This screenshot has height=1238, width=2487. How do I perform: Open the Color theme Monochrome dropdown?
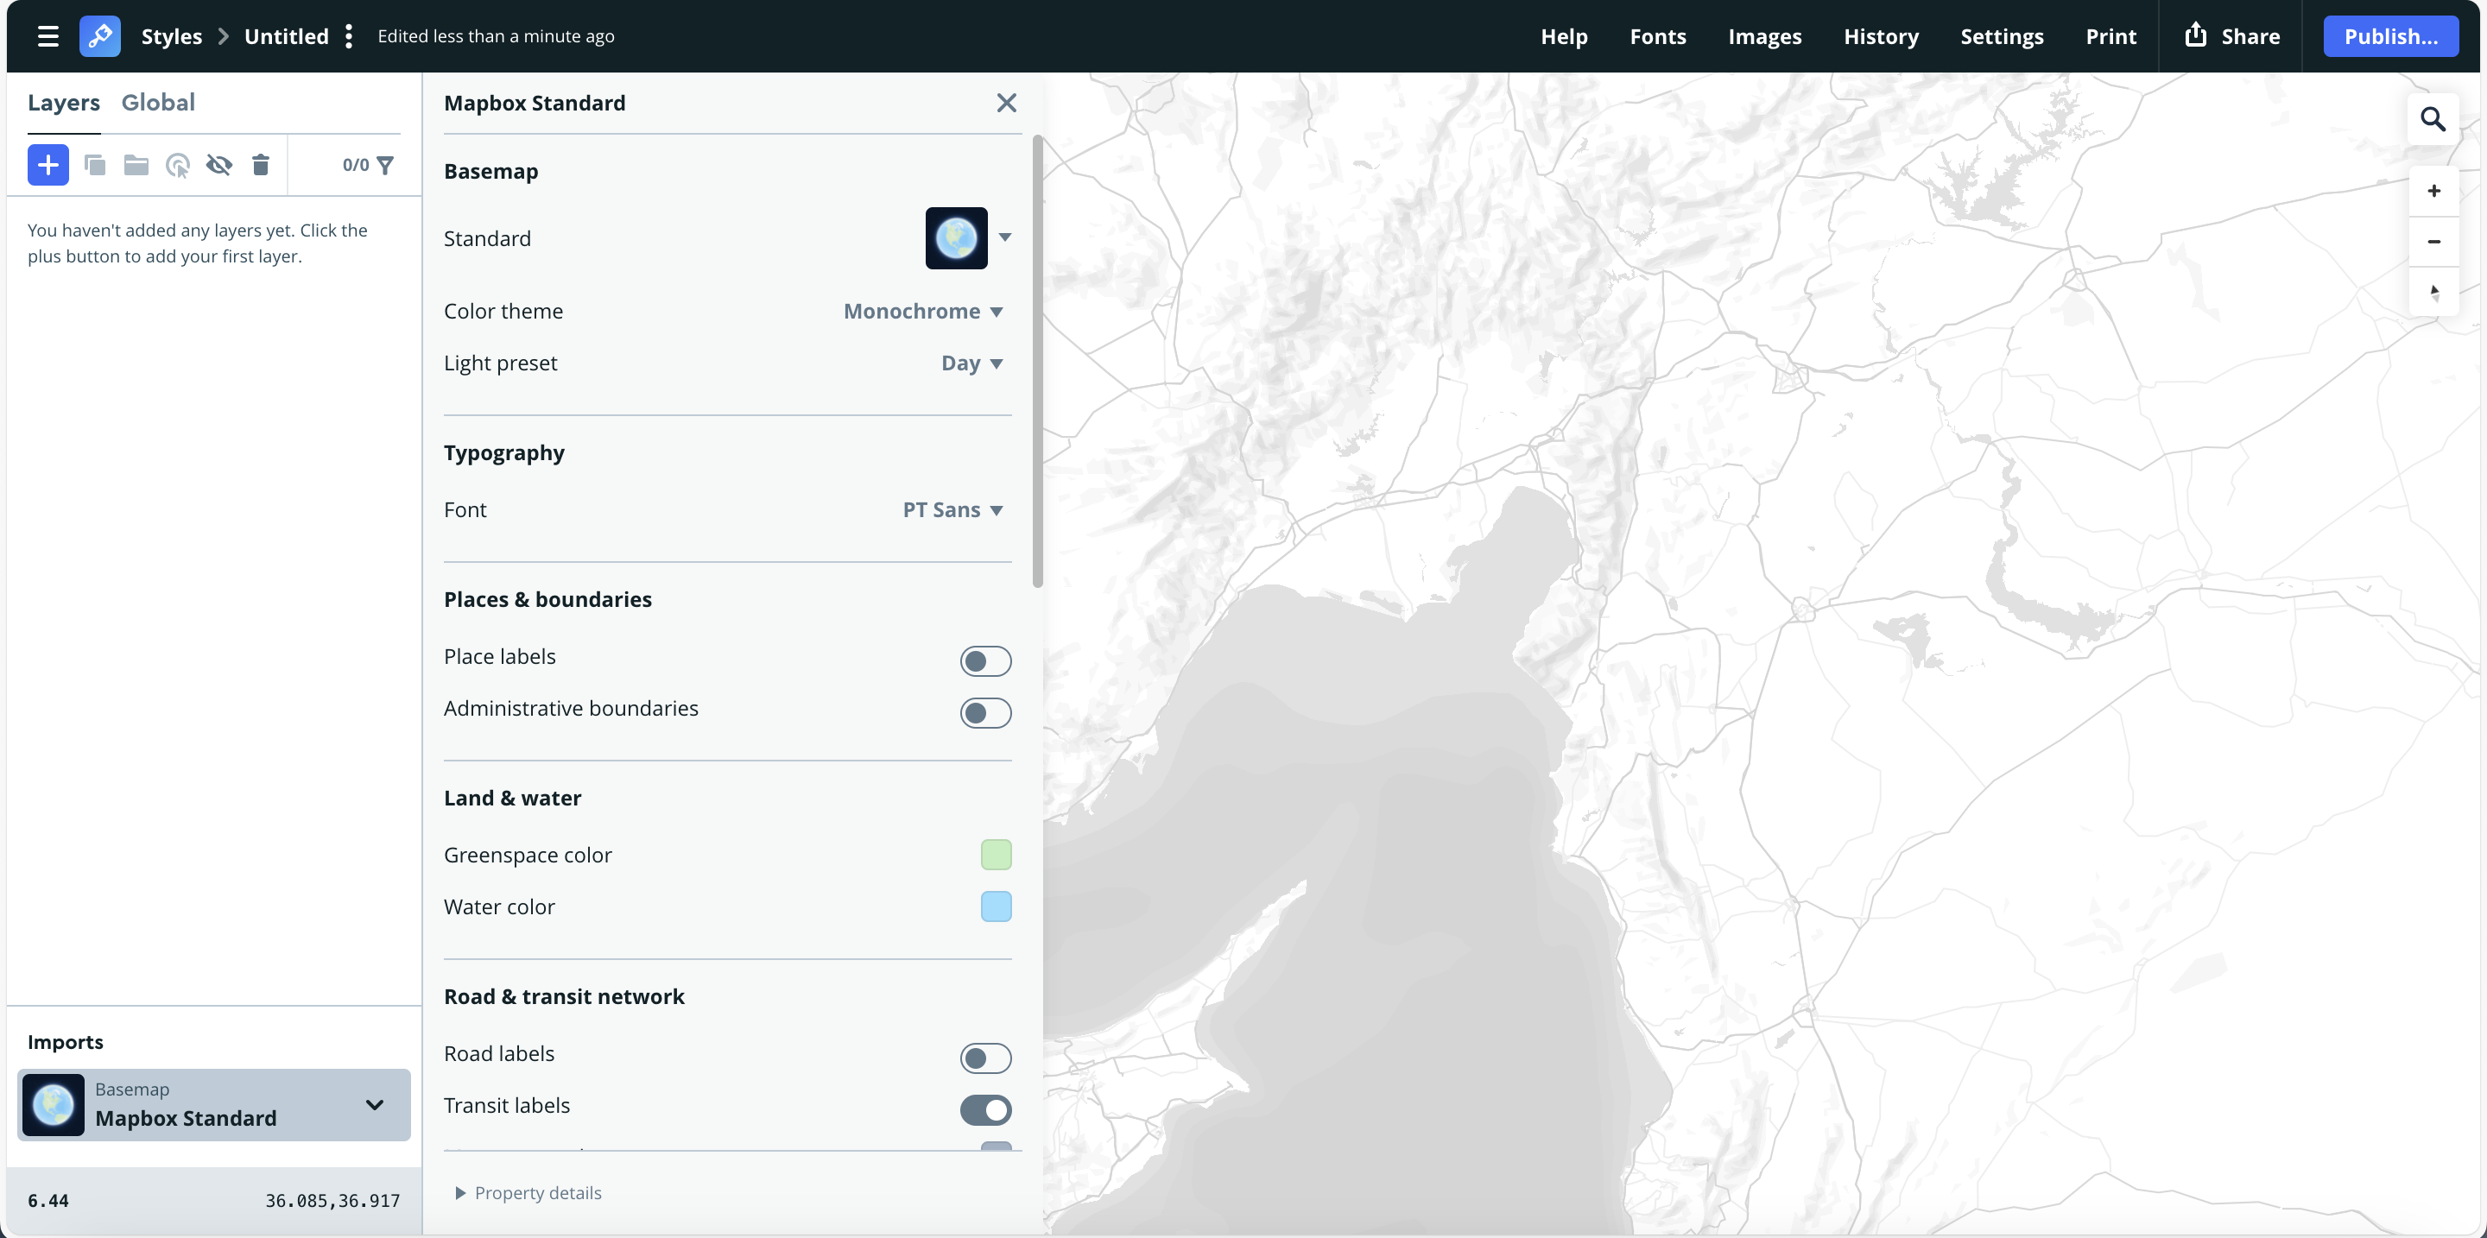point(923,312)
